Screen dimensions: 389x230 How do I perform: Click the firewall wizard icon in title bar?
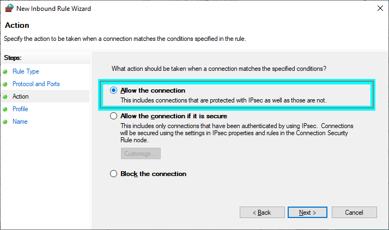click(9, 9)
